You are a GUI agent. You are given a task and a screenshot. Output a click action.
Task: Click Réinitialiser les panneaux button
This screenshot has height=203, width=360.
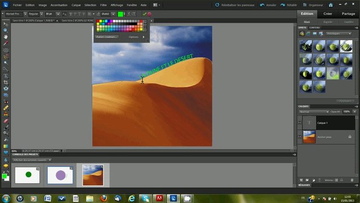(235, 5)
